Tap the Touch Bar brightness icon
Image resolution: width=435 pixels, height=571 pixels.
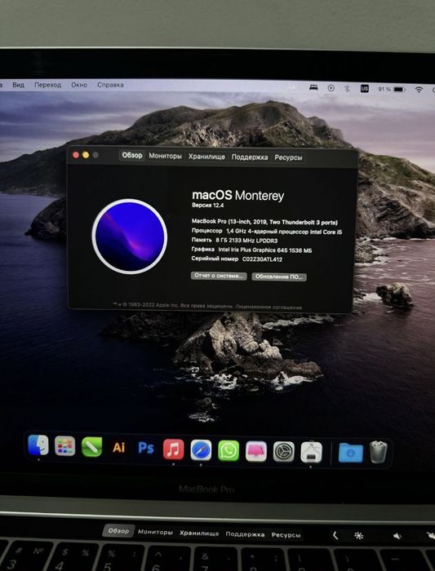[359, 535]
